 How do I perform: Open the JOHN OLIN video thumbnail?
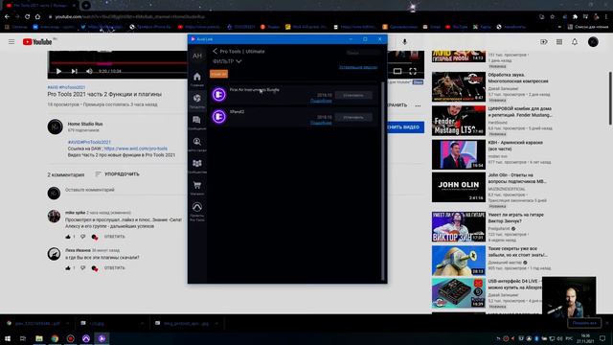tap(459, 188)
